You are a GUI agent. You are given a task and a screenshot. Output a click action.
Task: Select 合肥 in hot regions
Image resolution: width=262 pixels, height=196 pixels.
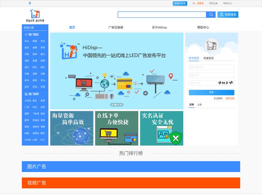pos(43,74)
